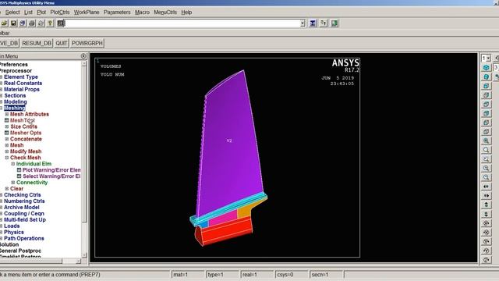Click the Pan Model Up arrow icon

[486, 205]
